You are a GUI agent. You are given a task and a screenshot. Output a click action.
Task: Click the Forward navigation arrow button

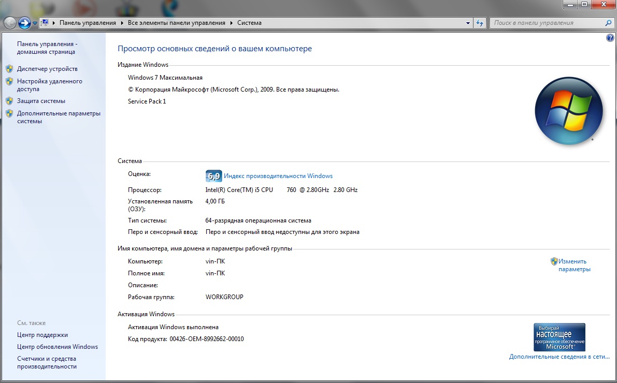(24, 23)
